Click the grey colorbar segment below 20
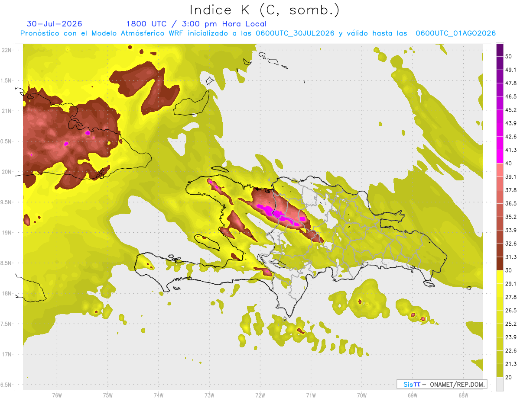 pyautogui.click(x=500, y=384)
